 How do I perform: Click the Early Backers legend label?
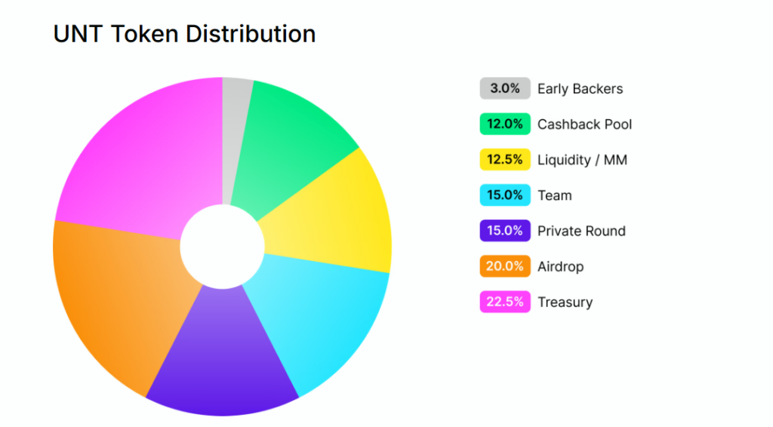coord(580,88)
